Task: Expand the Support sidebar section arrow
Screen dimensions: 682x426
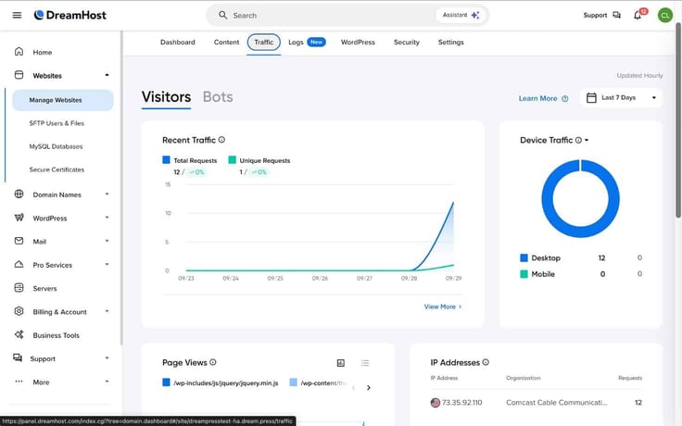Action: tap(107, 358)
